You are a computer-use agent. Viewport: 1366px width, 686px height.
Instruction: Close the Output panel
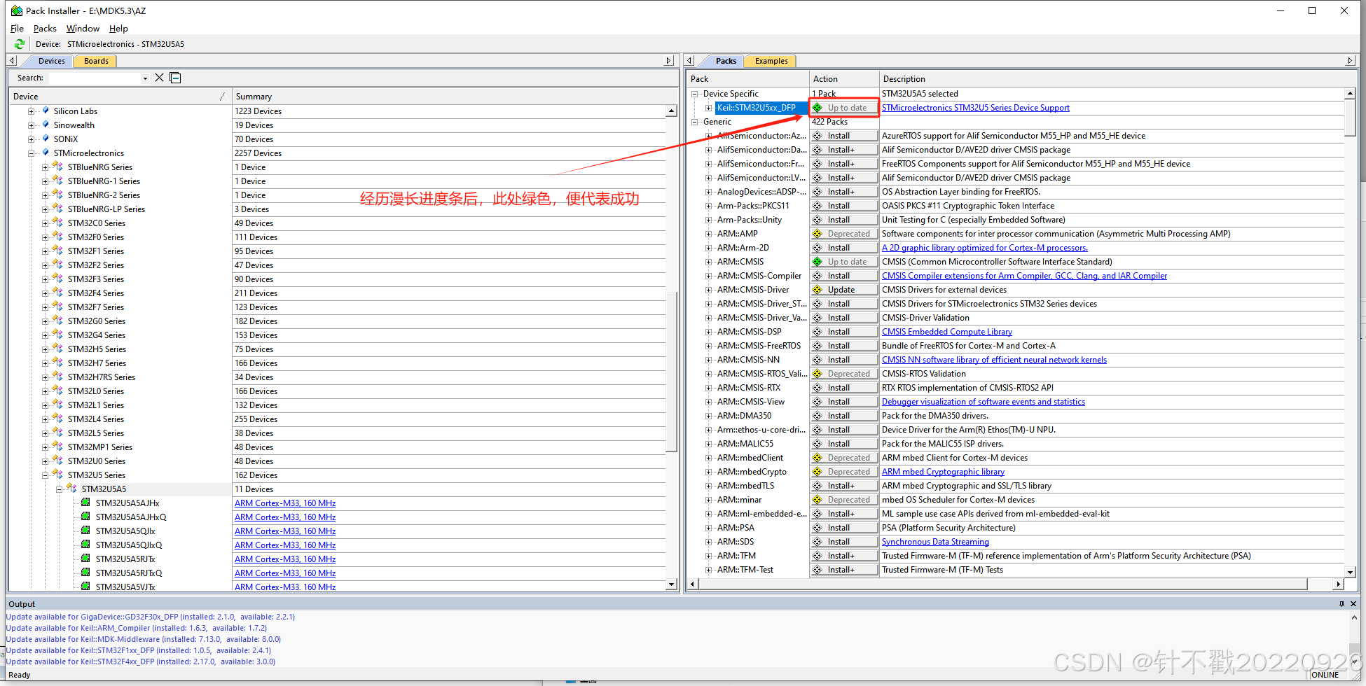tap(1353, 604)
